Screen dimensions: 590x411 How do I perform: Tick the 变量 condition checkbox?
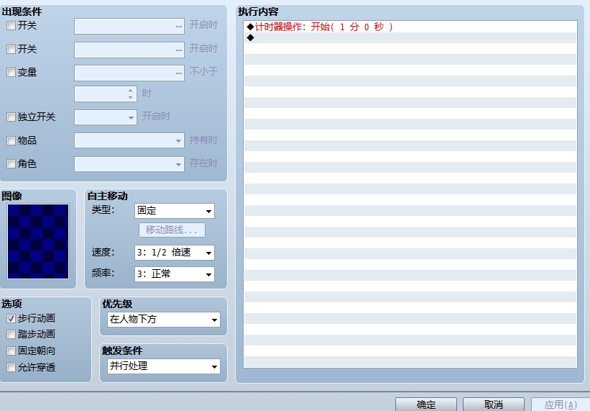(x=11, y=72)
